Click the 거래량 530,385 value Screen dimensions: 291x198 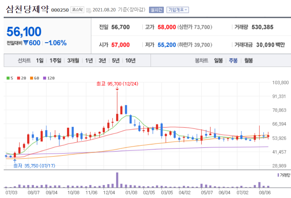click(262, 27)
